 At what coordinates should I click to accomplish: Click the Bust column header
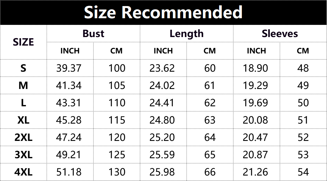[x=93, y=33]
